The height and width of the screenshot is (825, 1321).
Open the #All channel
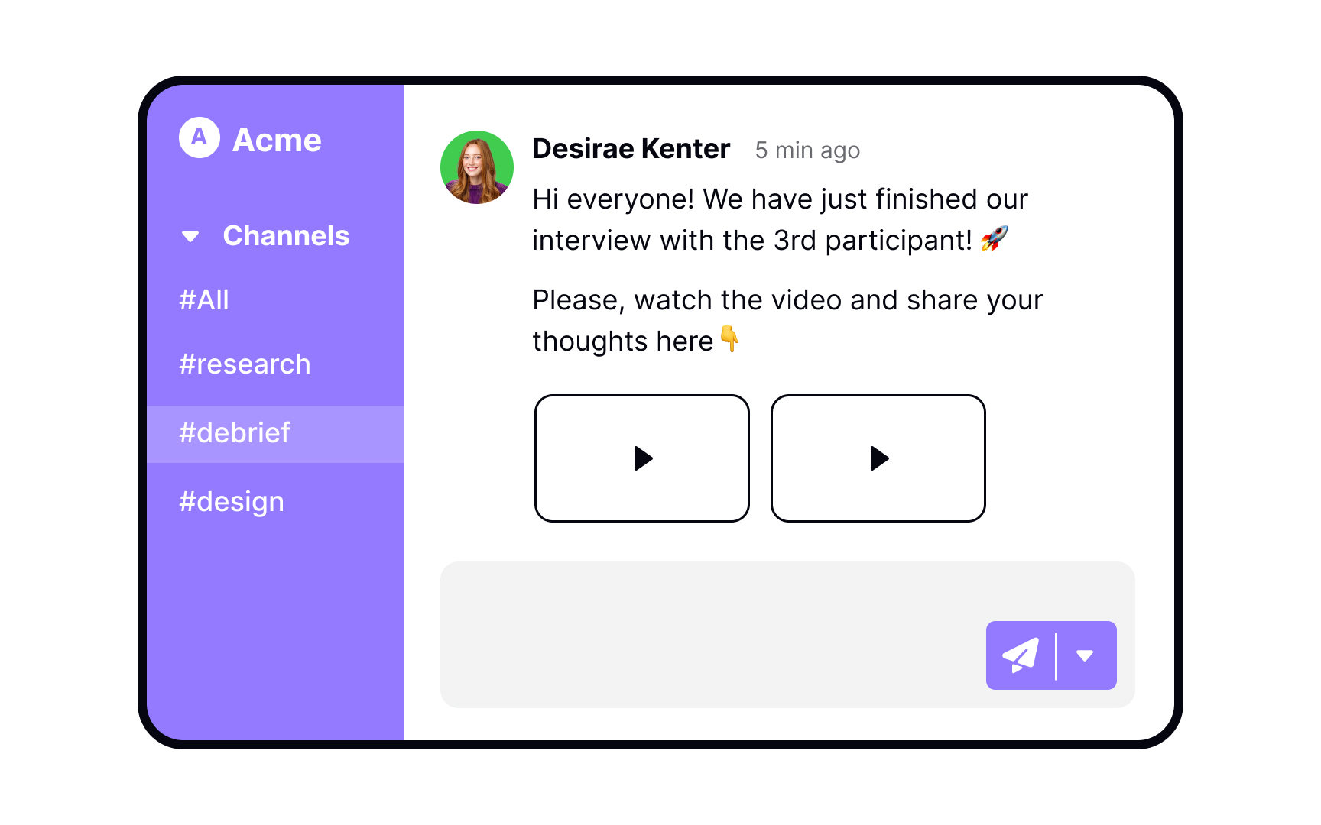click(204, 300)
